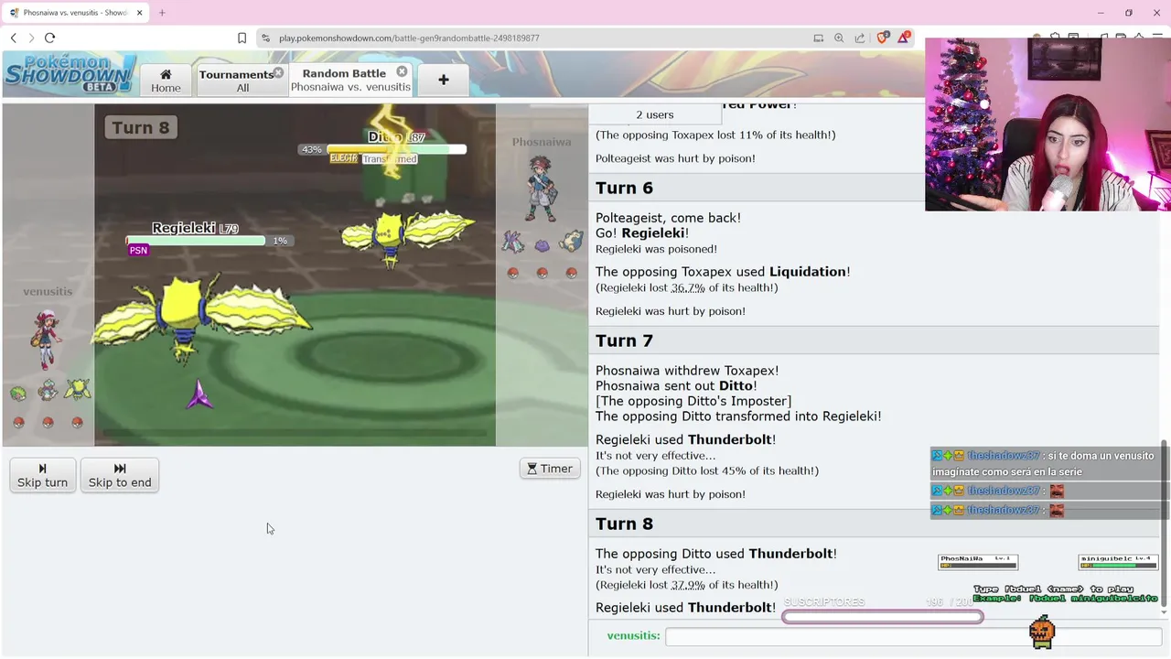Open the battle Timer
This screenshot has width=1171, height=659.
550,469
